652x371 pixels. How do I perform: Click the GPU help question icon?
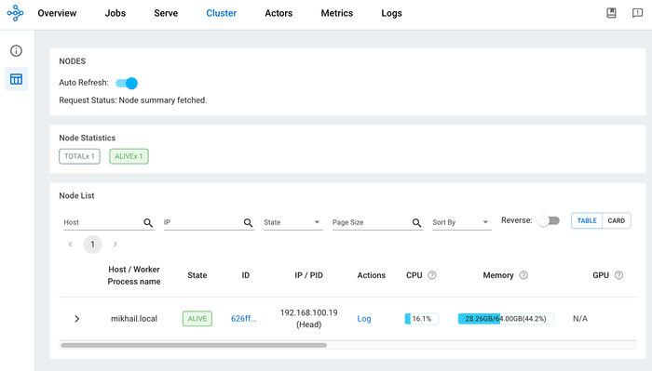pyautogui.click(x=618, y=275)
